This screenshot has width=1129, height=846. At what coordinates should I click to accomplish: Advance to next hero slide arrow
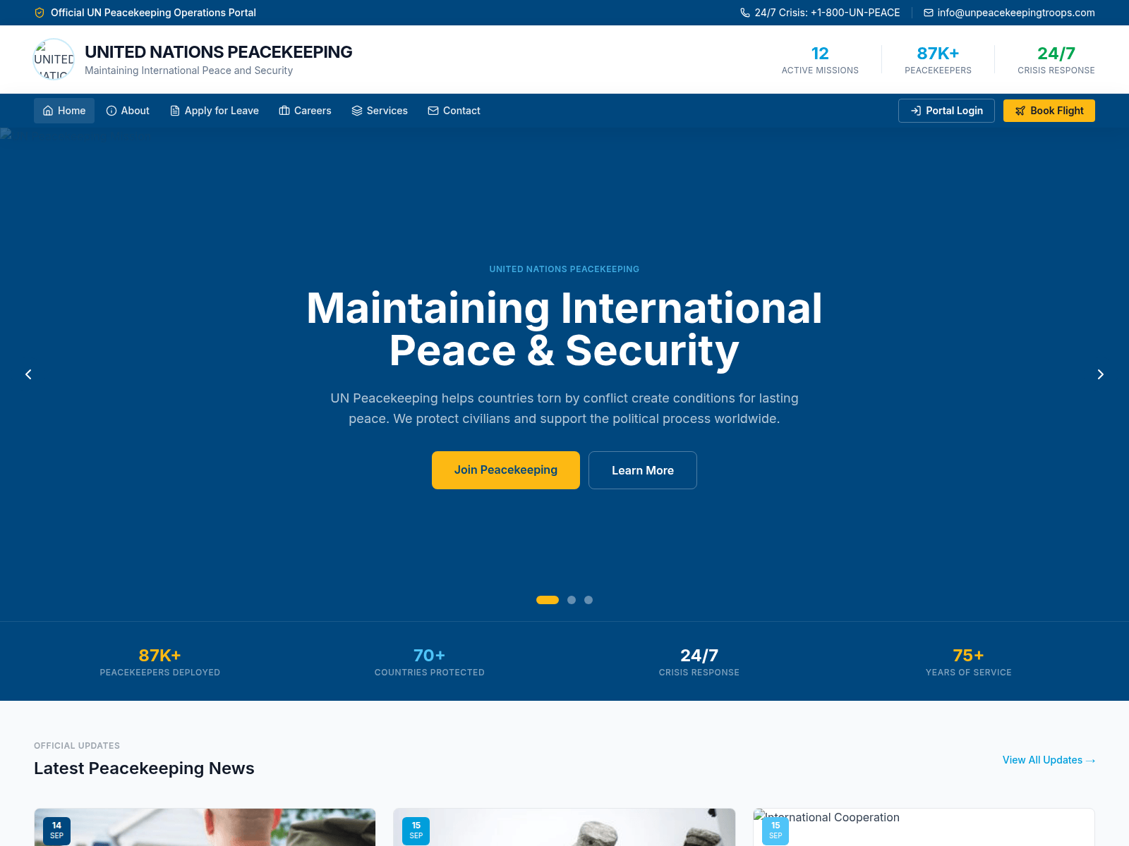pos(1100,374)
